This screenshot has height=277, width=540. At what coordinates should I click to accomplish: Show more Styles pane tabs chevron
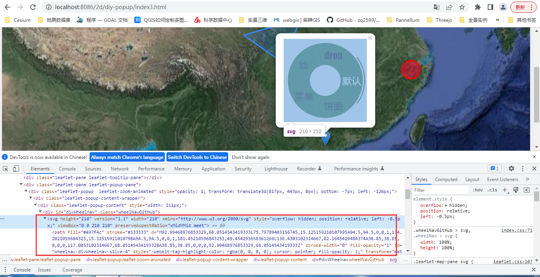(527, 180)
